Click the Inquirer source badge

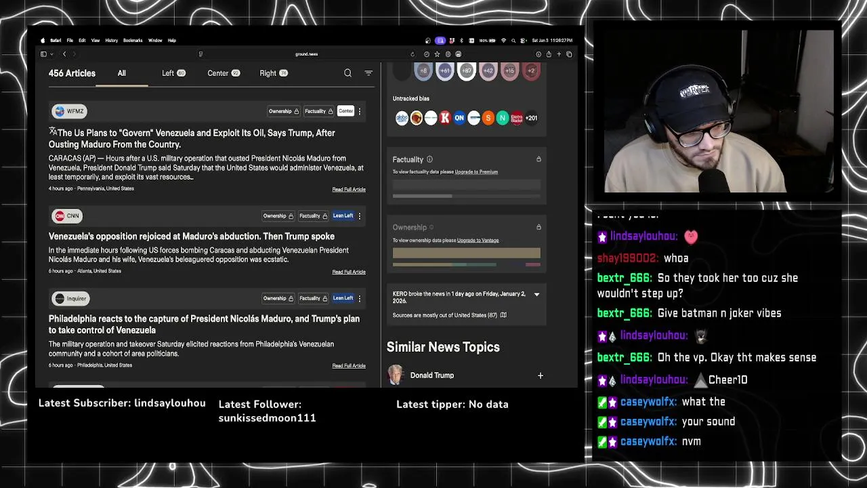[x=70, y=298]
